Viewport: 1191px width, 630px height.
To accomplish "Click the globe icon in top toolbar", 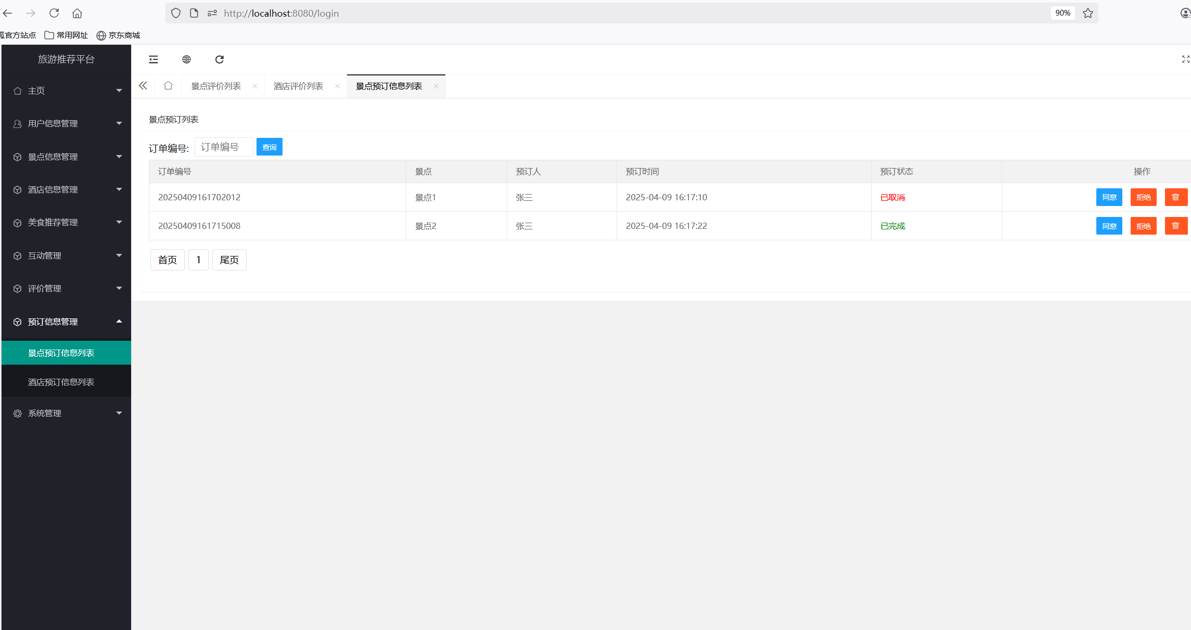I will (x=186, y=59).
